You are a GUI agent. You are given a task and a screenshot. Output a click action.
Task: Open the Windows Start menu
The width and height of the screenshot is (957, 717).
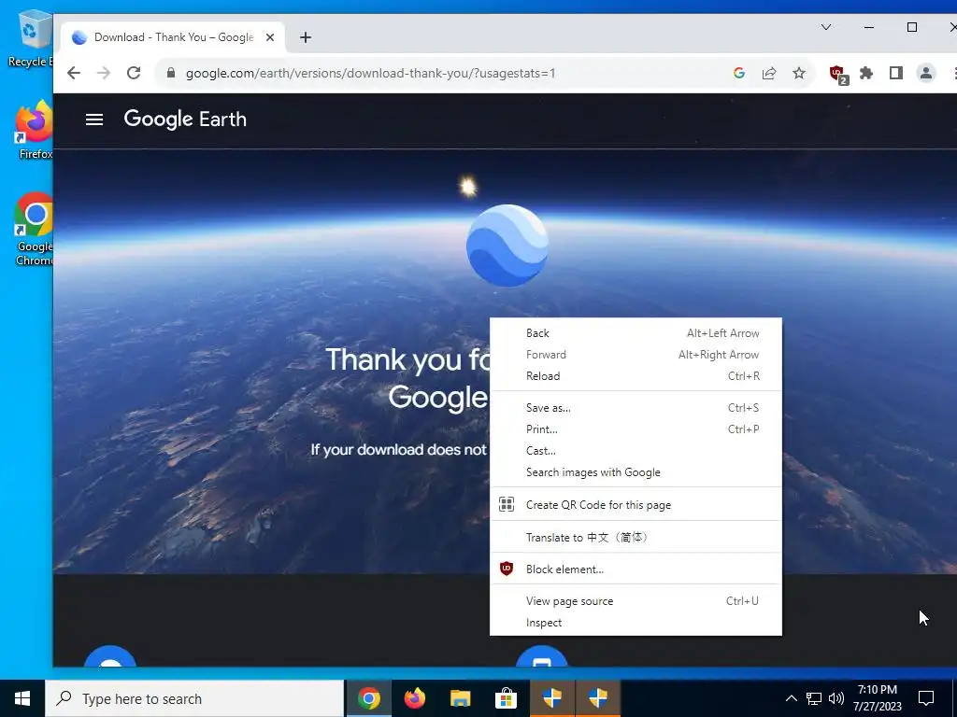point(22,698)
